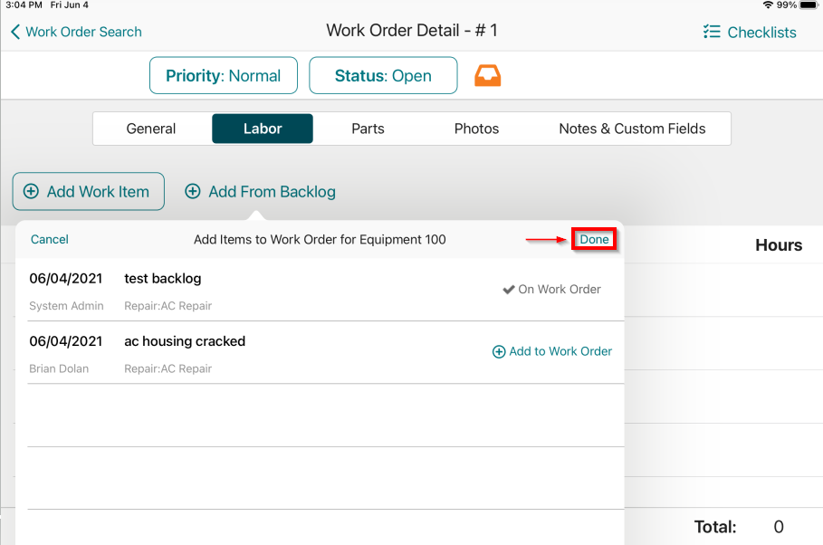The image size is (823, 545).
Task: Open the Status selector showing Open
Action: (382, 75)
